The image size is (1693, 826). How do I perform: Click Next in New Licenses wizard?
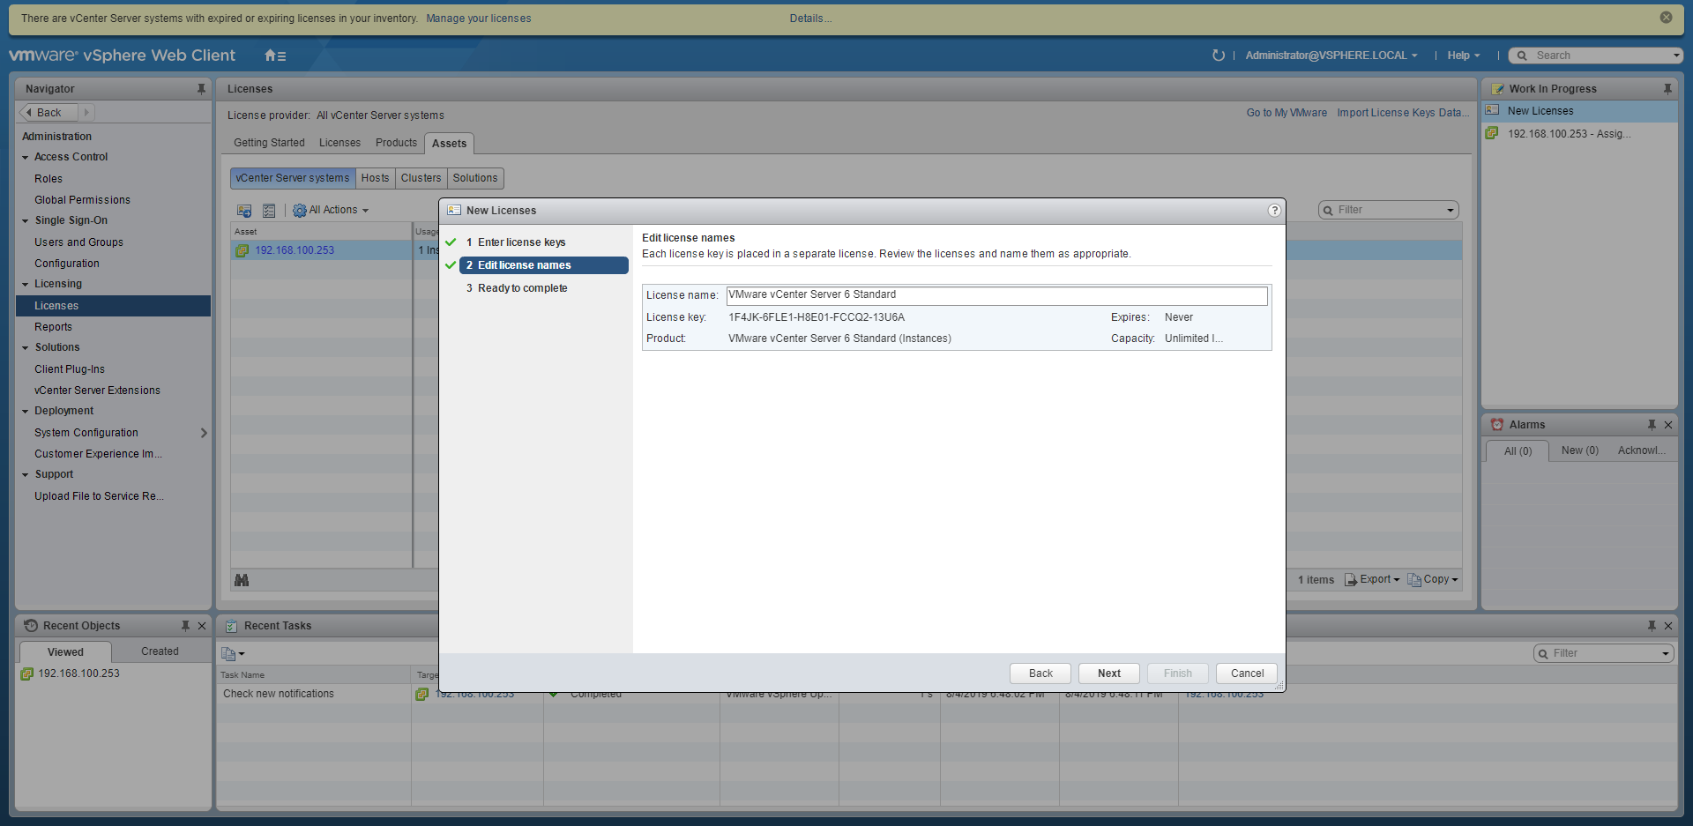point(1108,673)
